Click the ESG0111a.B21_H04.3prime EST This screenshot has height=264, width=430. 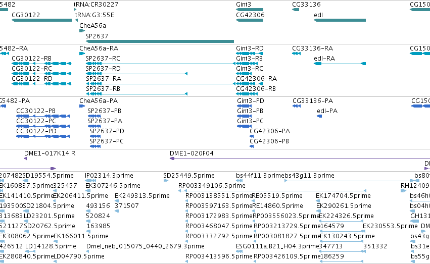[240, 252]
